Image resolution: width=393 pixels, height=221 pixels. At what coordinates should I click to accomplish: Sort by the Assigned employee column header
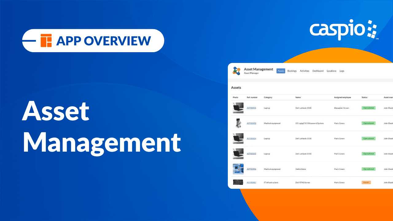[342, 97]
